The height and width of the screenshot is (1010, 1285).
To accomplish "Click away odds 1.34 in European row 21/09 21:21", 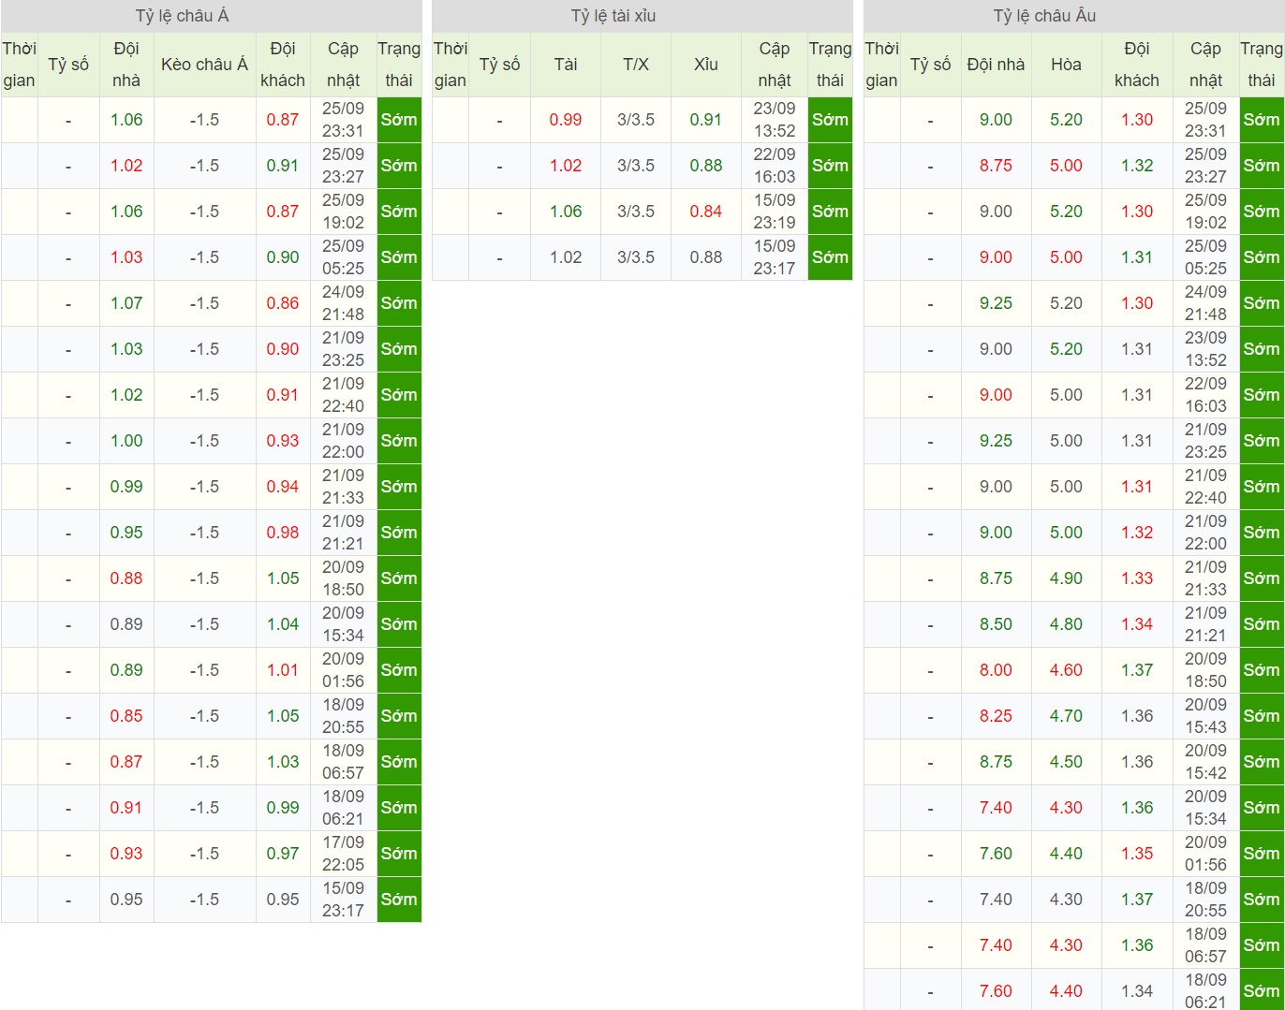I will click(1137, 624).
